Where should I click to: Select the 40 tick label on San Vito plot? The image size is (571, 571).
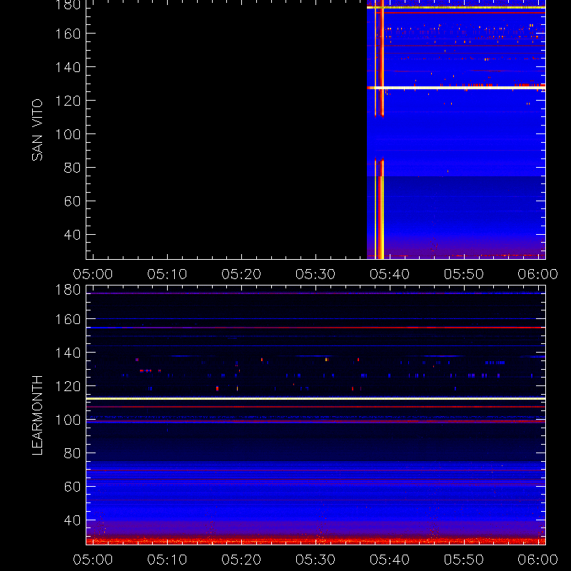click(x=72, y=235)
